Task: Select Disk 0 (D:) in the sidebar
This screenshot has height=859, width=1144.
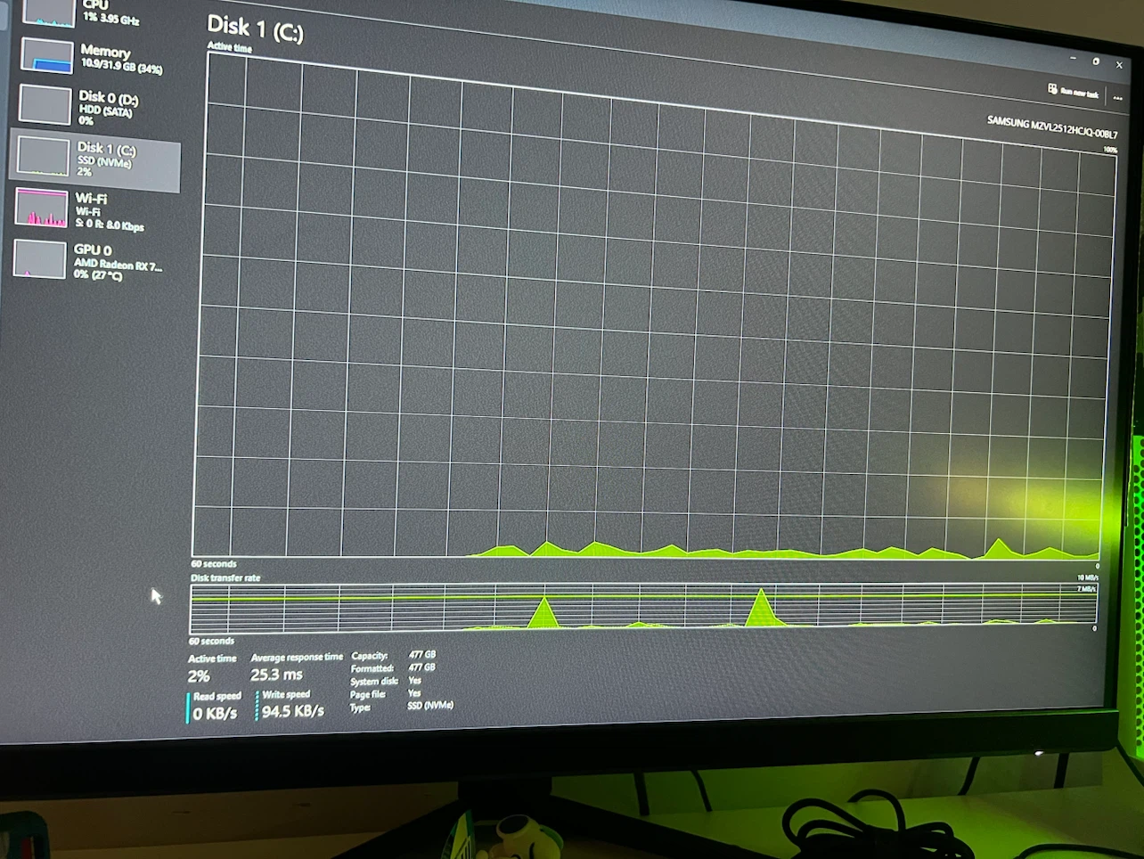Action: pos(94,106)
